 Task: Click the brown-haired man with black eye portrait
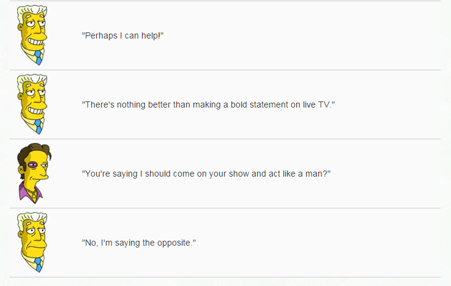[34, 174]
